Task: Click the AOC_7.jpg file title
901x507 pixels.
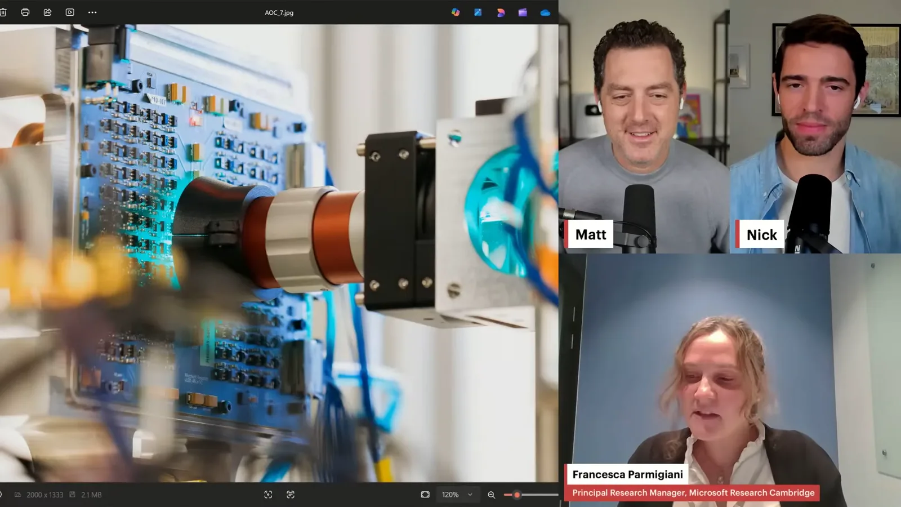Action: pos(279,12)
